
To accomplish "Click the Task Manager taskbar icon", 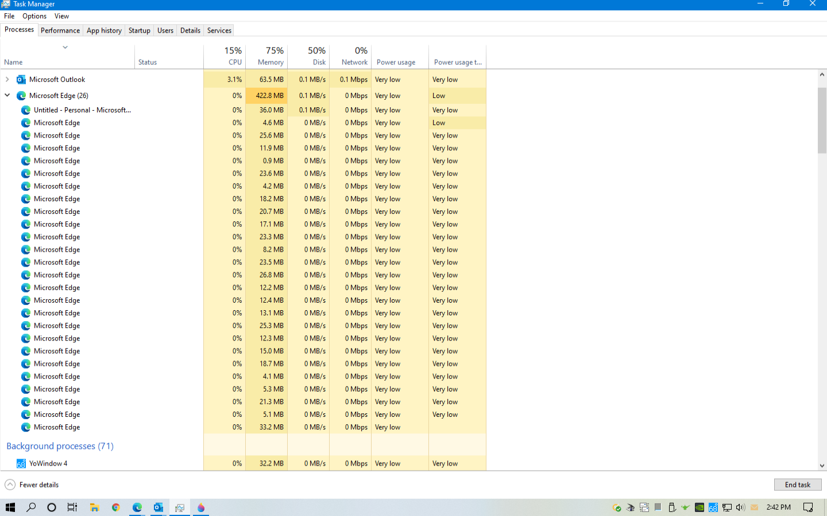I will tap(180, 507).
